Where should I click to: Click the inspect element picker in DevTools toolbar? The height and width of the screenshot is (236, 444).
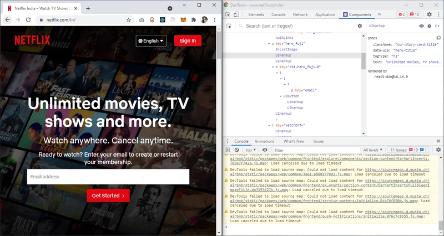click(228, 14)
